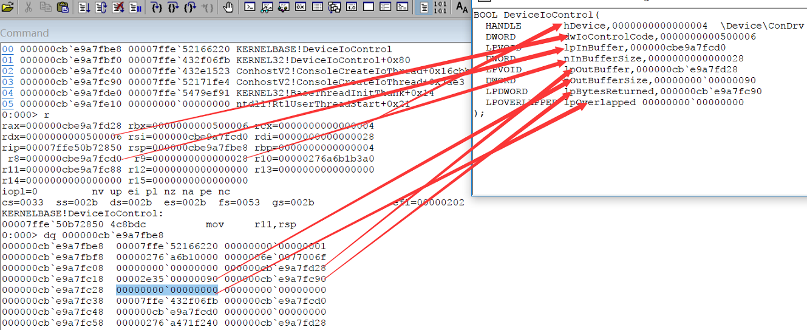The width and height of the screenshot is (807, 330).
Task: Toggle Source Mode Off 101 icon
Action: (x=441, y=7)
